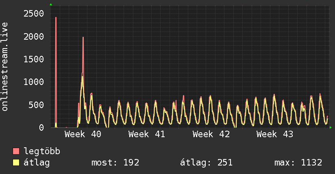Click the 1000 y-axis label

tap(34, 82)
